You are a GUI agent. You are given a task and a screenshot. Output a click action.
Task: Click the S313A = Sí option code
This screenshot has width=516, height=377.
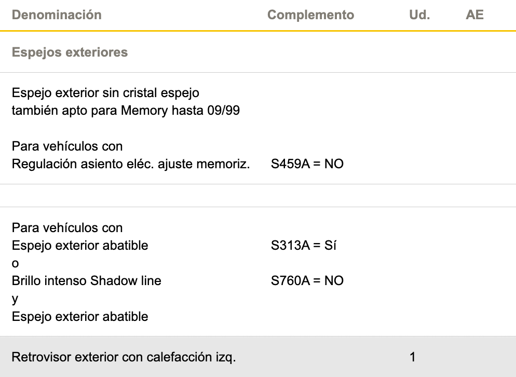pyautogui.click(x=304, y=246)
